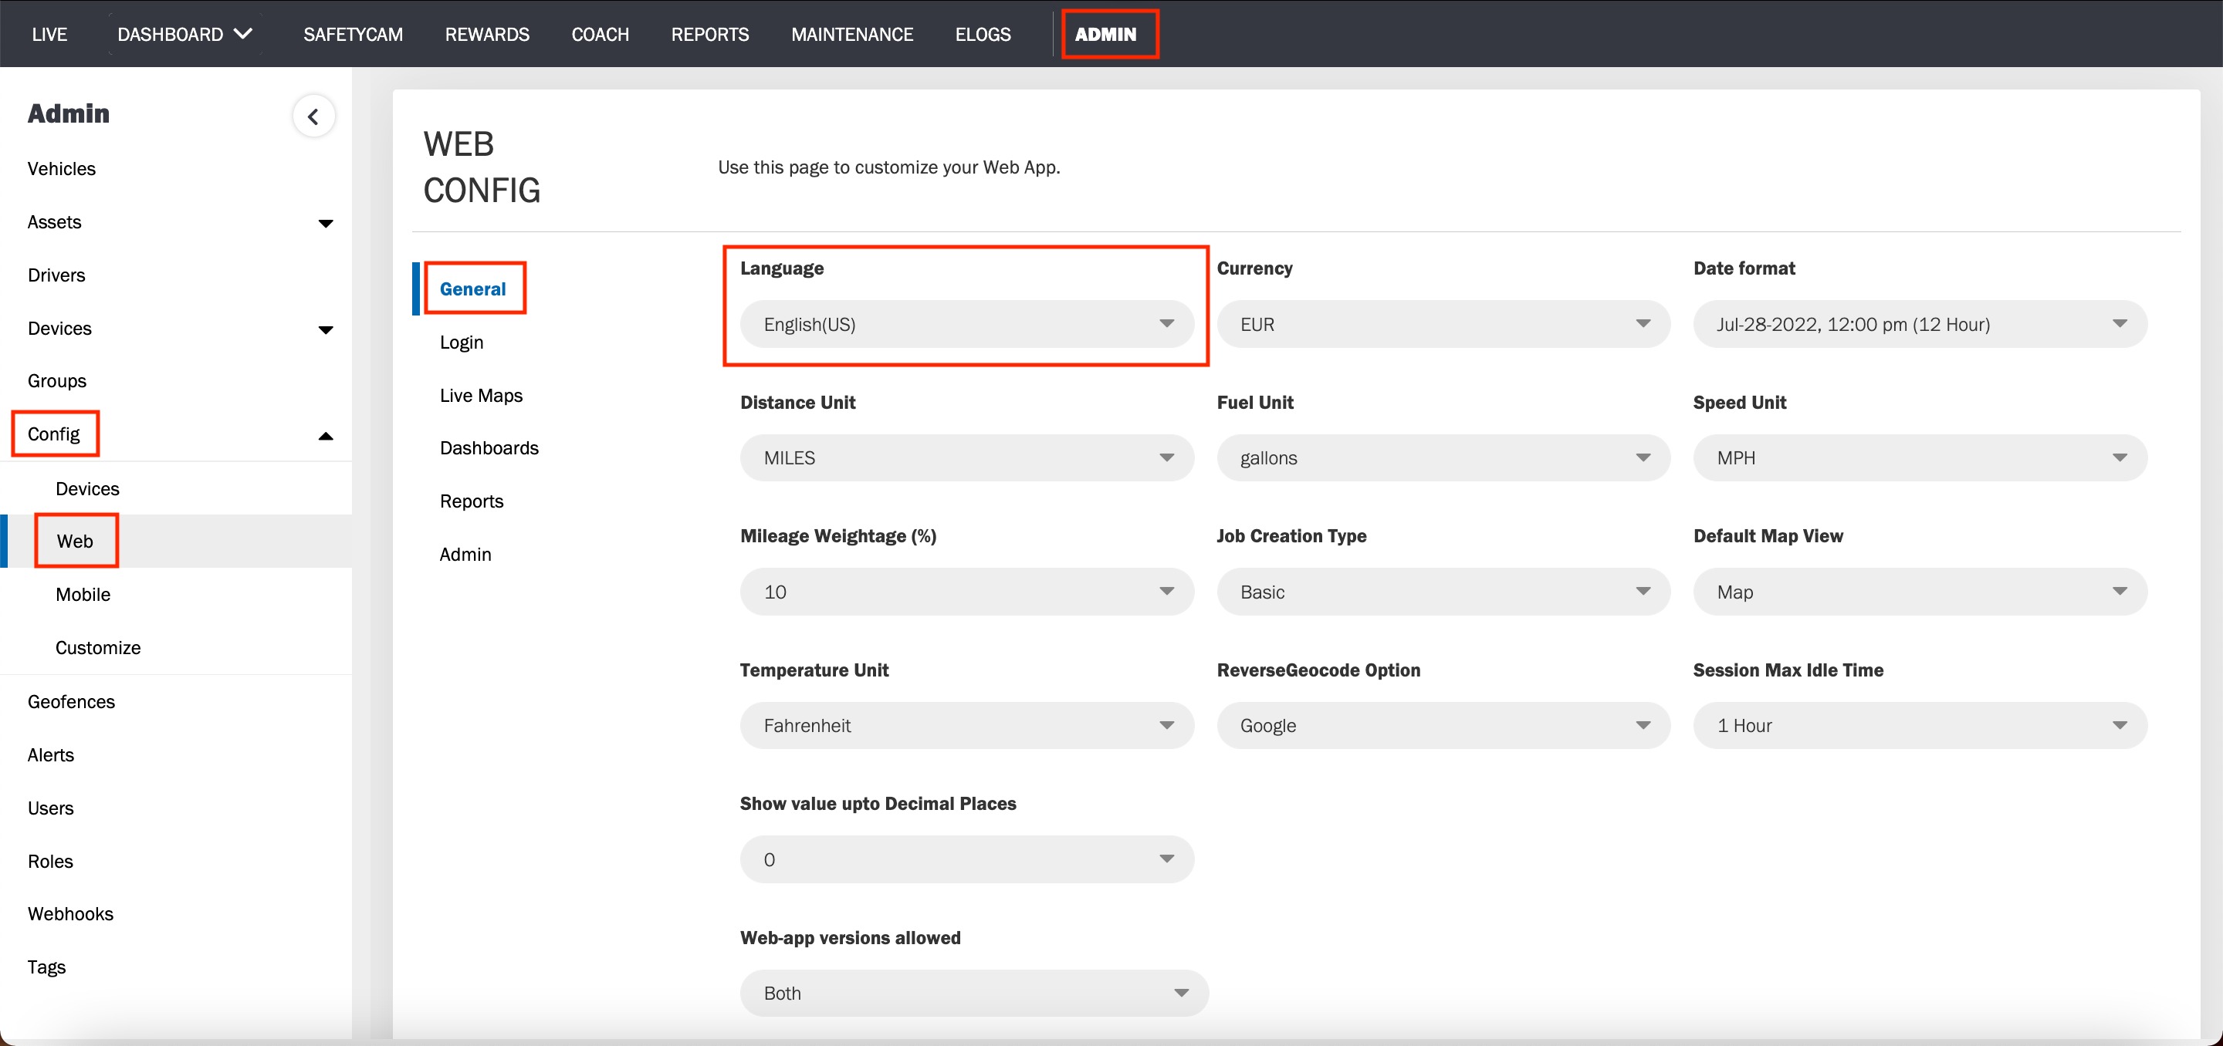
Task: Collapse the Admin sidebar with chevron button
Action: (313, 116)
